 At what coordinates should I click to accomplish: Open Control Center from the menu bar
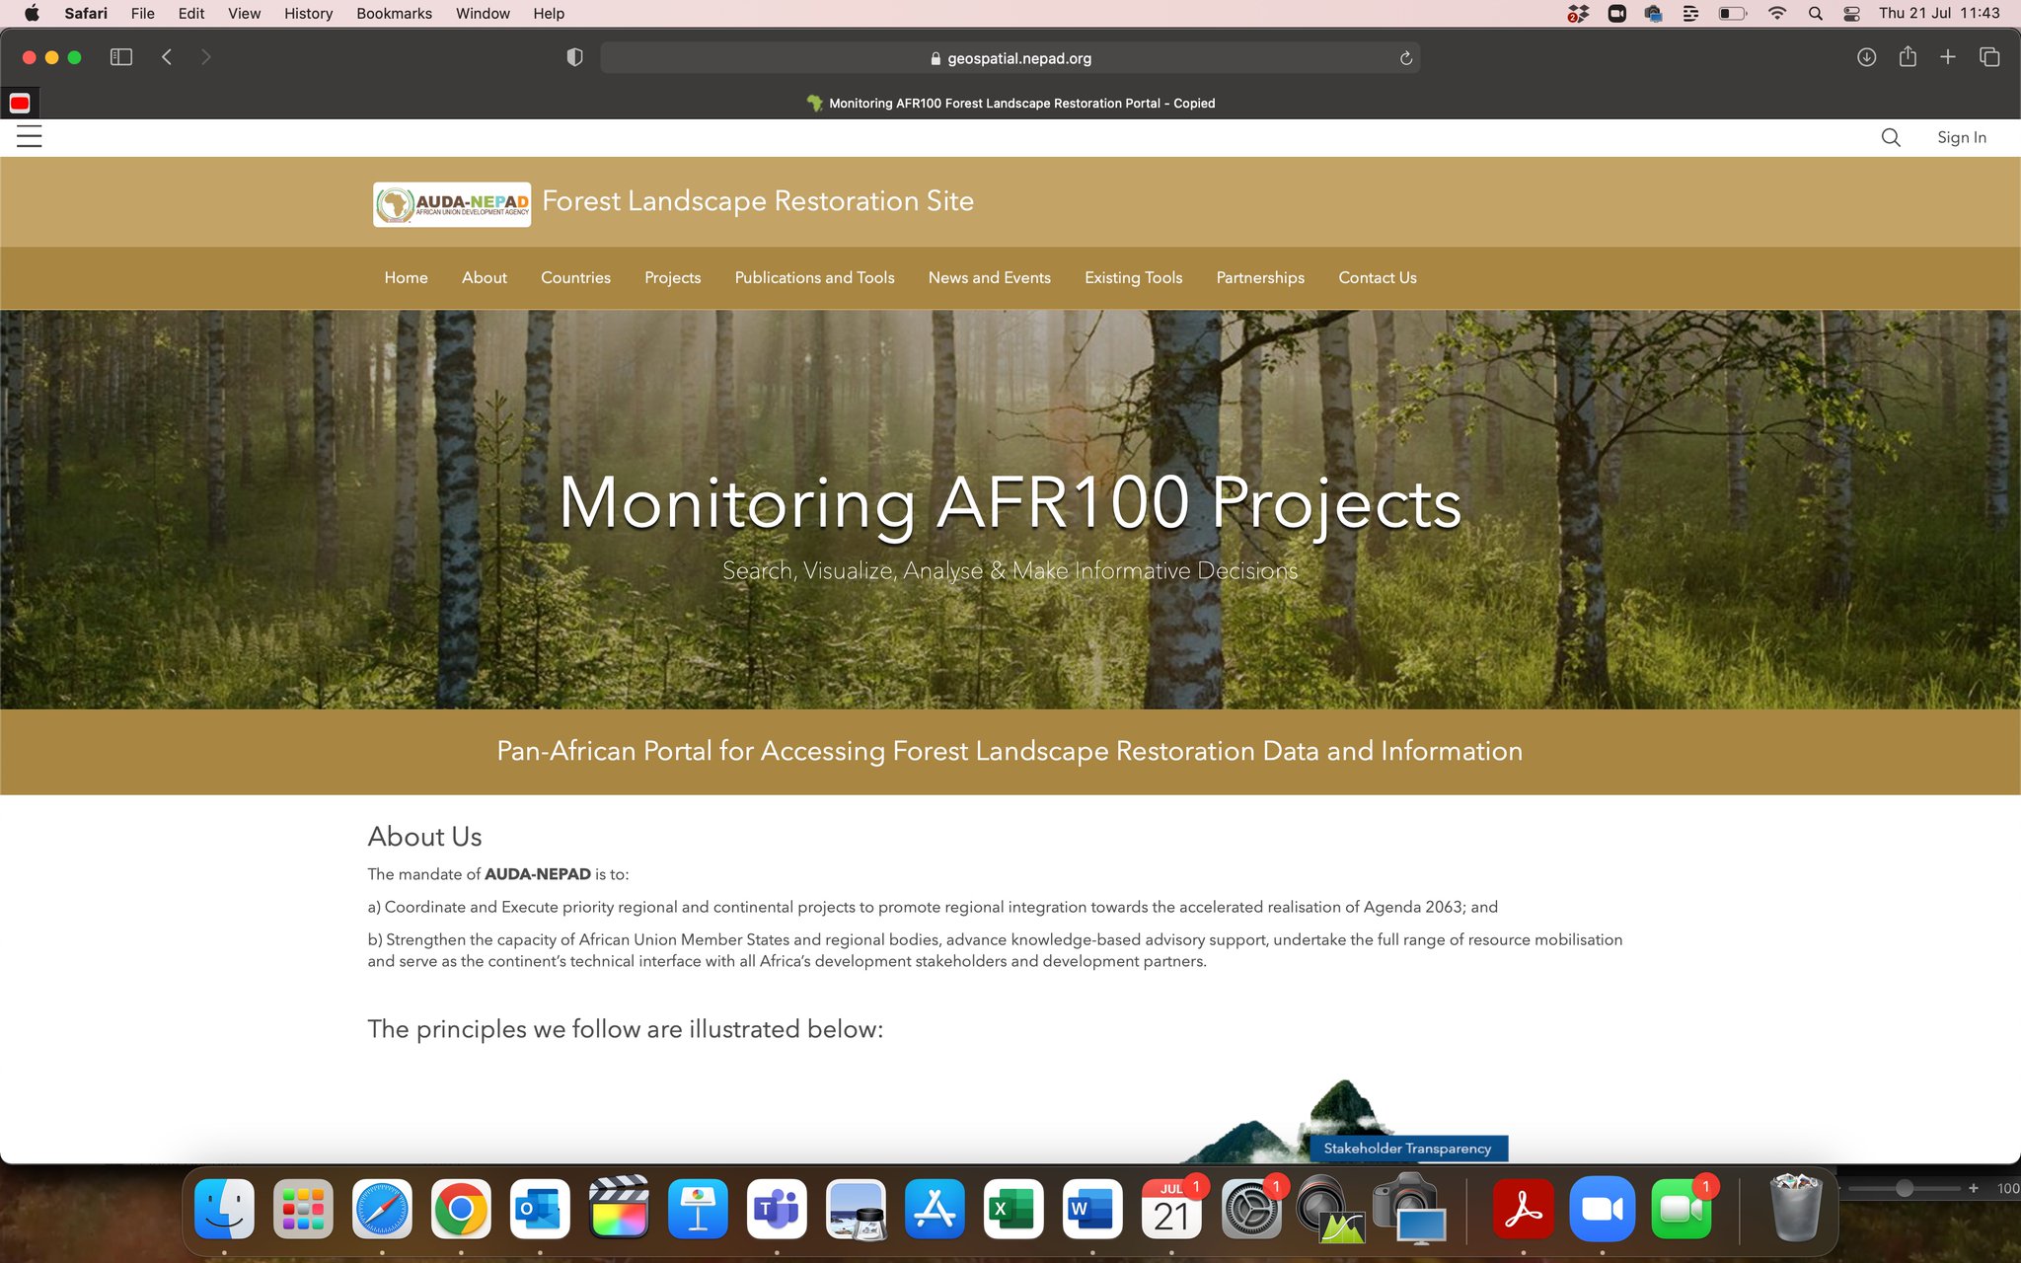1851,13
